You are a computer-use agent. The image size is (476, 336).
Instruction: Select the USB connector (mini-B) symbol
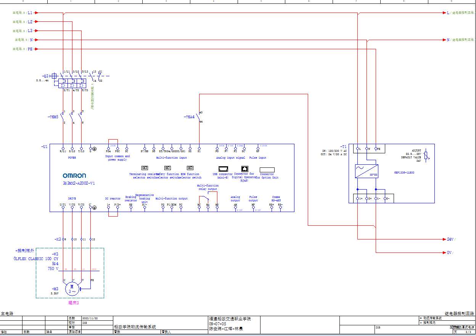223,169
